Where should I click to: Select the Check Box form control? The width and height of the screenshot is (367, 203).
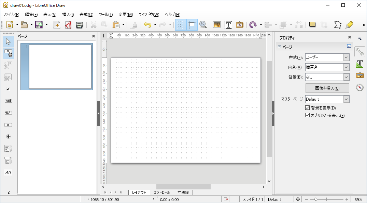8,89
